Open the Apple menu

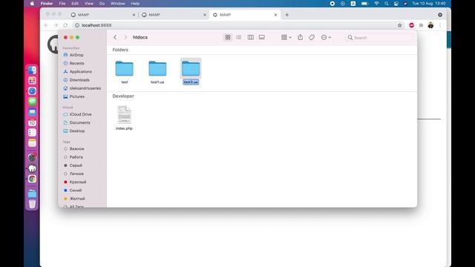pyautogui.click(x=32, y=4)
